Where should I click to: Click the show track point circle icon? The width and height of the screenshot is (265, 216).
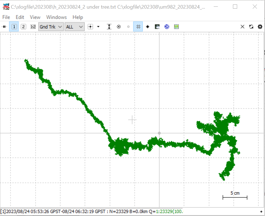(x=119, y=27)
